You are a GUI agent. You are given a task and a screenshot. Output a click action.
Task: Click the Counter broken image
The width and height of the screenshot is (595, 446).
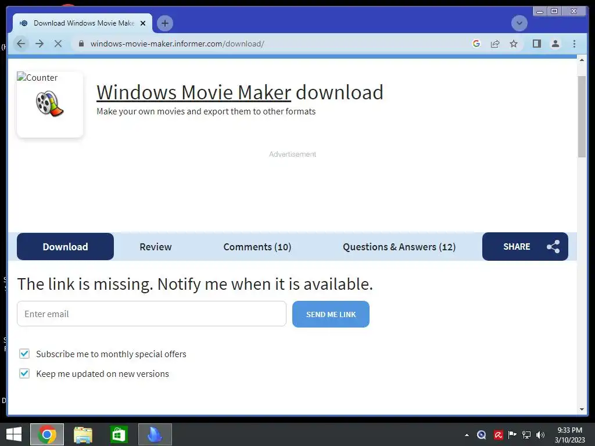click(37, 77)
